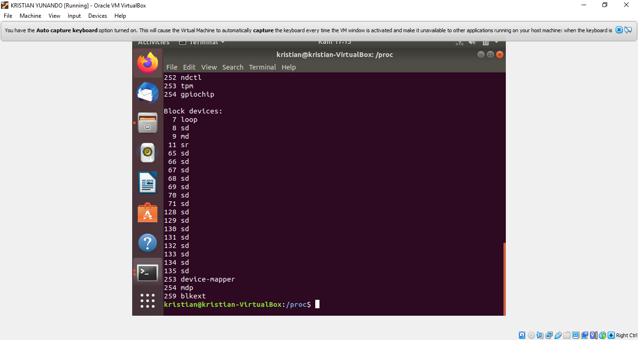Click the shared folders status icon
The image size is (638, 340).
tap(567, 335)
